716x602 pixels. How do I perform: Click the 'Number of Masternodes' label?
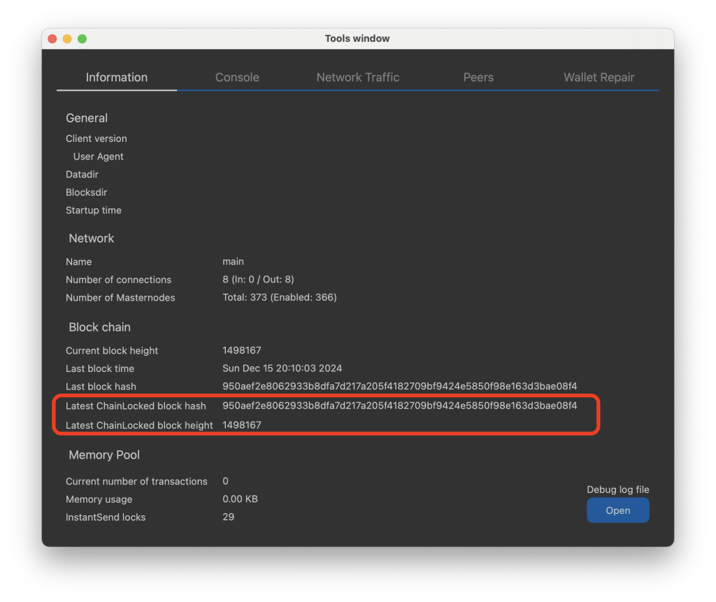(120, 298)
